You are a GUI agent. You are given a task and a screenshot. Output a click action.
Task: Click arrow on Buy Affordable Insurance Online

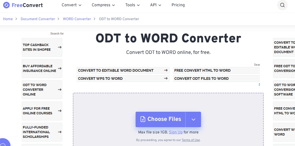[60, 68]
